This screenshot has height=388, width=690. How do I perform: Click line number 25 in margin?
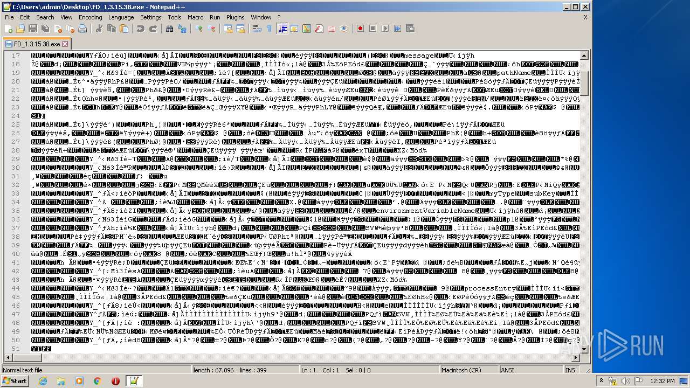pyautogui.click(x=16, y=124)
